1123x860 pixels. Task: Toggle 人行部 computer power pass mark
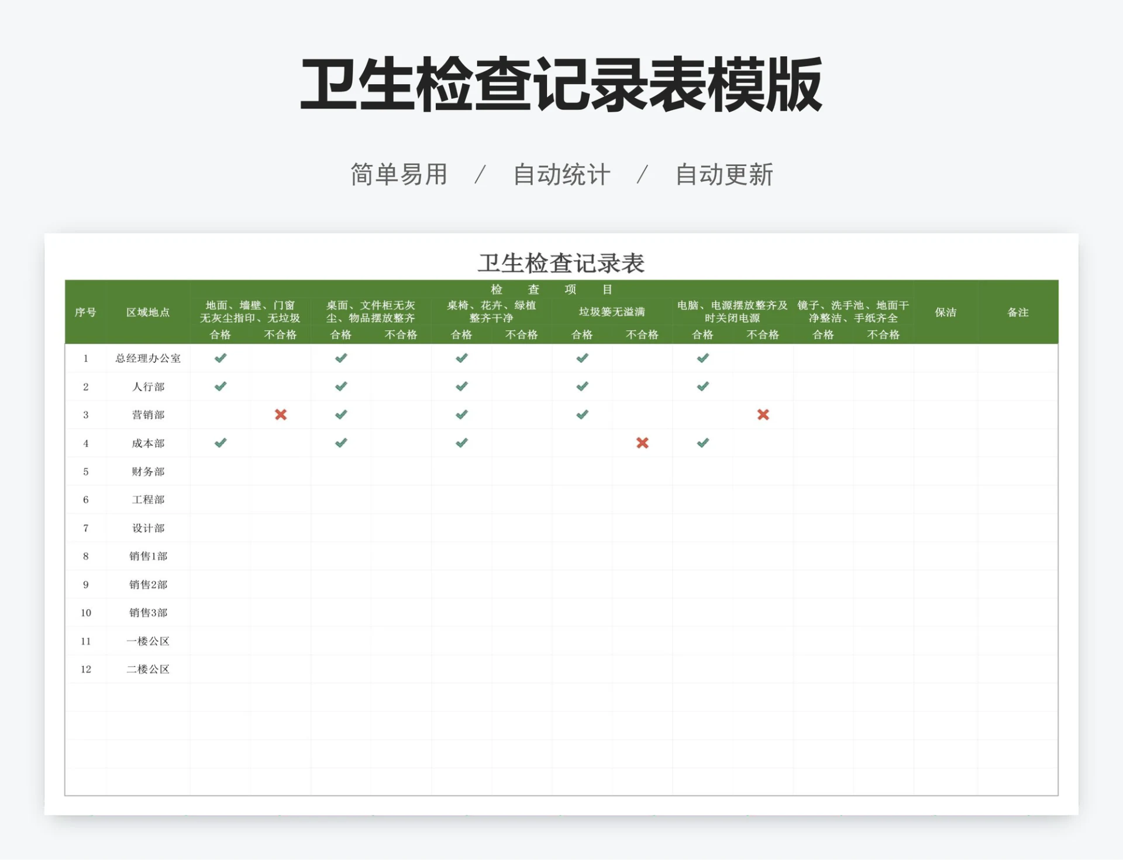pyautogui.click(x=702, y=386)
